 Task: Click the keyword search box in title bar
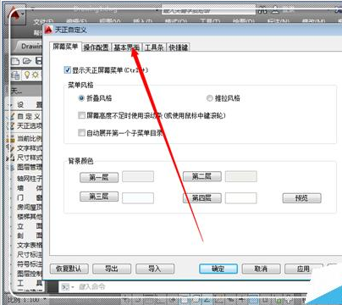pos(208,11)
